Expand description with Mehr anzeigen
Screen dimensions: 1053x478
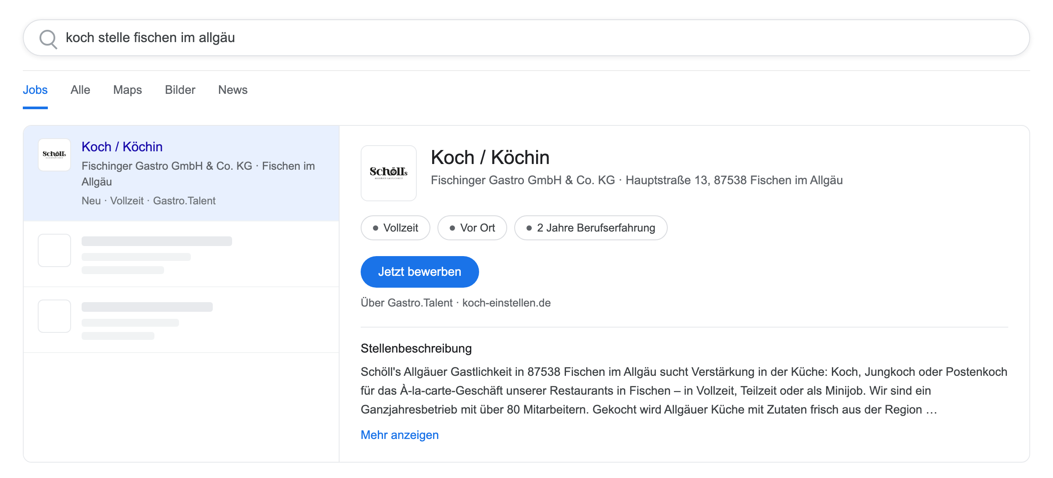click(400, 435)
